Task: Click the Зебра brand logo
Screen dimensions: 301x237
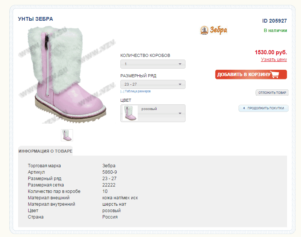Action: (214, 30)
